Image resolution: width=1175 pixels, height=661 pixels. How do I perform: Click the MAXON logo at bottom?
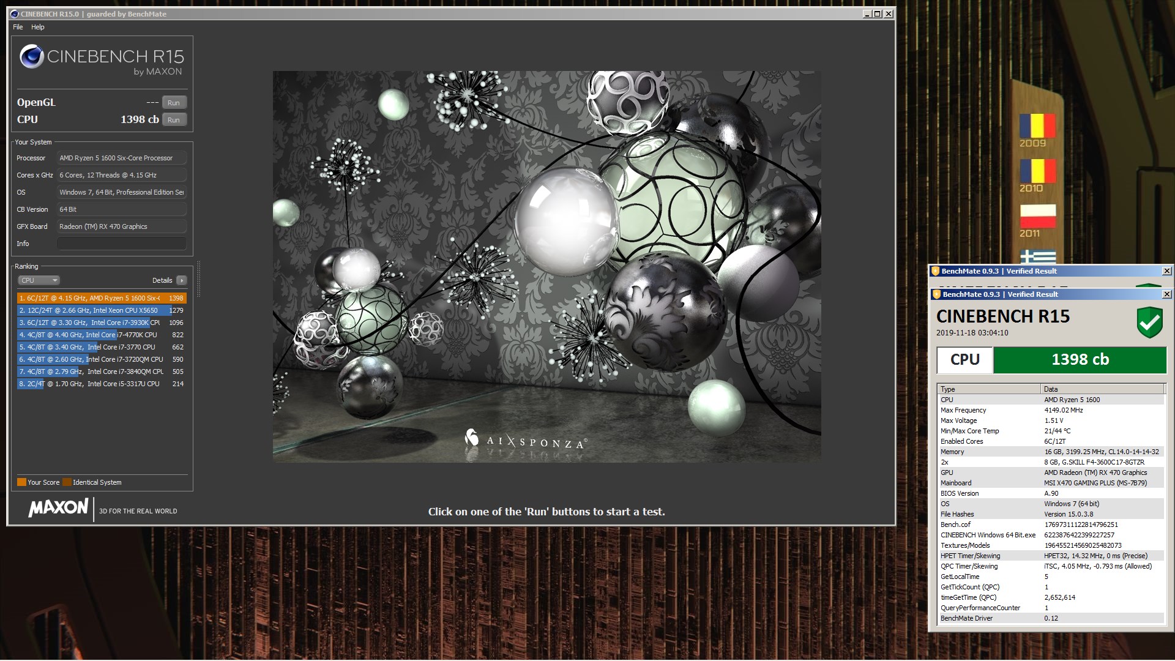[58, 508]
